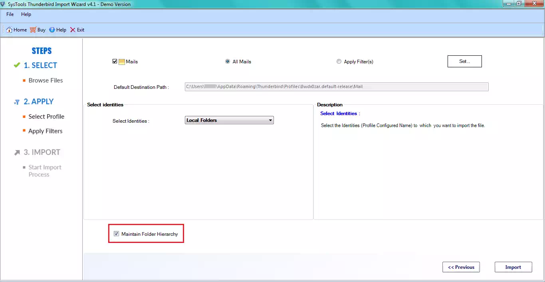
Task: Click the green checkmark beside 1. SELECT
Action: 17,65
